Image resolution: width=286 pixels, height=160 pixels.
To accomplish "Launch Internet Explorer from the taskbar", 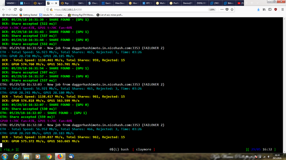I will (x=16, y=156).
